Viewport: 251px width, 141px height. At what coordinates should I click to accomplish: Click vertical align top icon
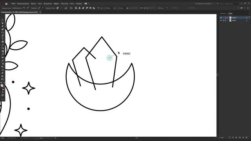click(x=87, y=8)
